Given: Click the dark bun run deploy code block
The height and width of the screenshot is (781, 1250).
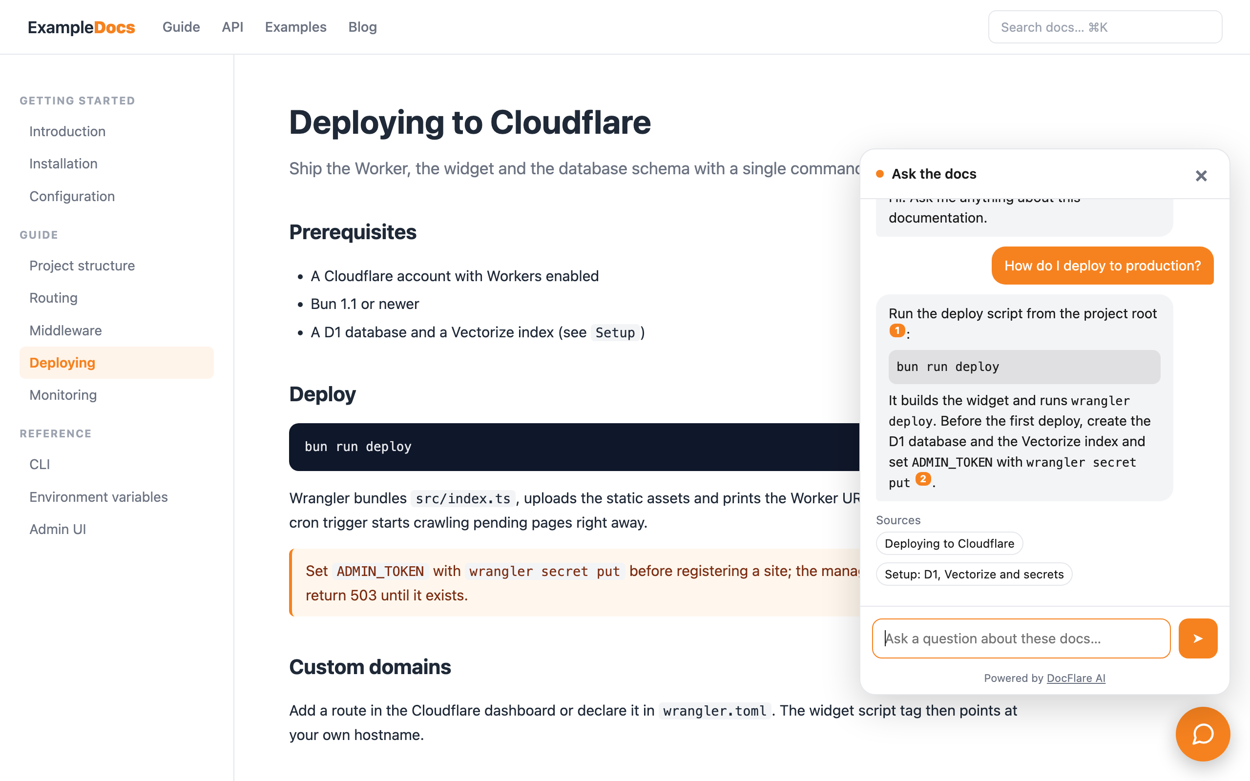Looking at the screenshot, I should (x=574, y=447).
